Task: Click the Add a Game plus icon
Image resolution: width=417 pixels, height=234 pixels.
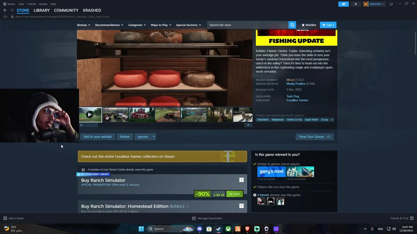Action: (x=5, y=218)
